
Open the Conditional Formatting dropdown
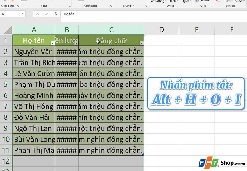click(x=158, y=1)
